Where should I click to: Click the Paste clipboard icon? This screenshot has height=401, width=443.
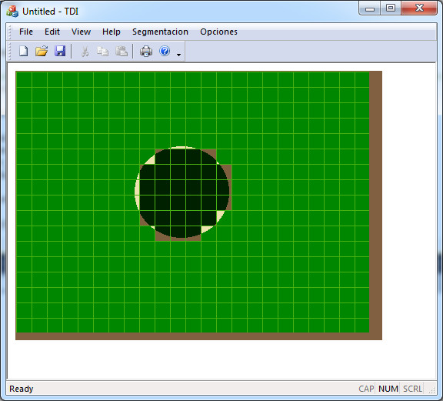tap(122, 52)
